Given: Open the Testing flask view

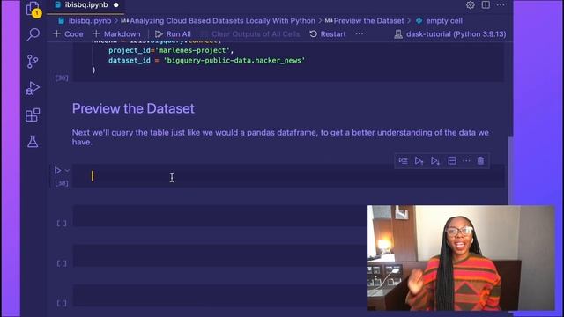Looking at the screenshot, I should pyautogui.click(x=33, y=142).
